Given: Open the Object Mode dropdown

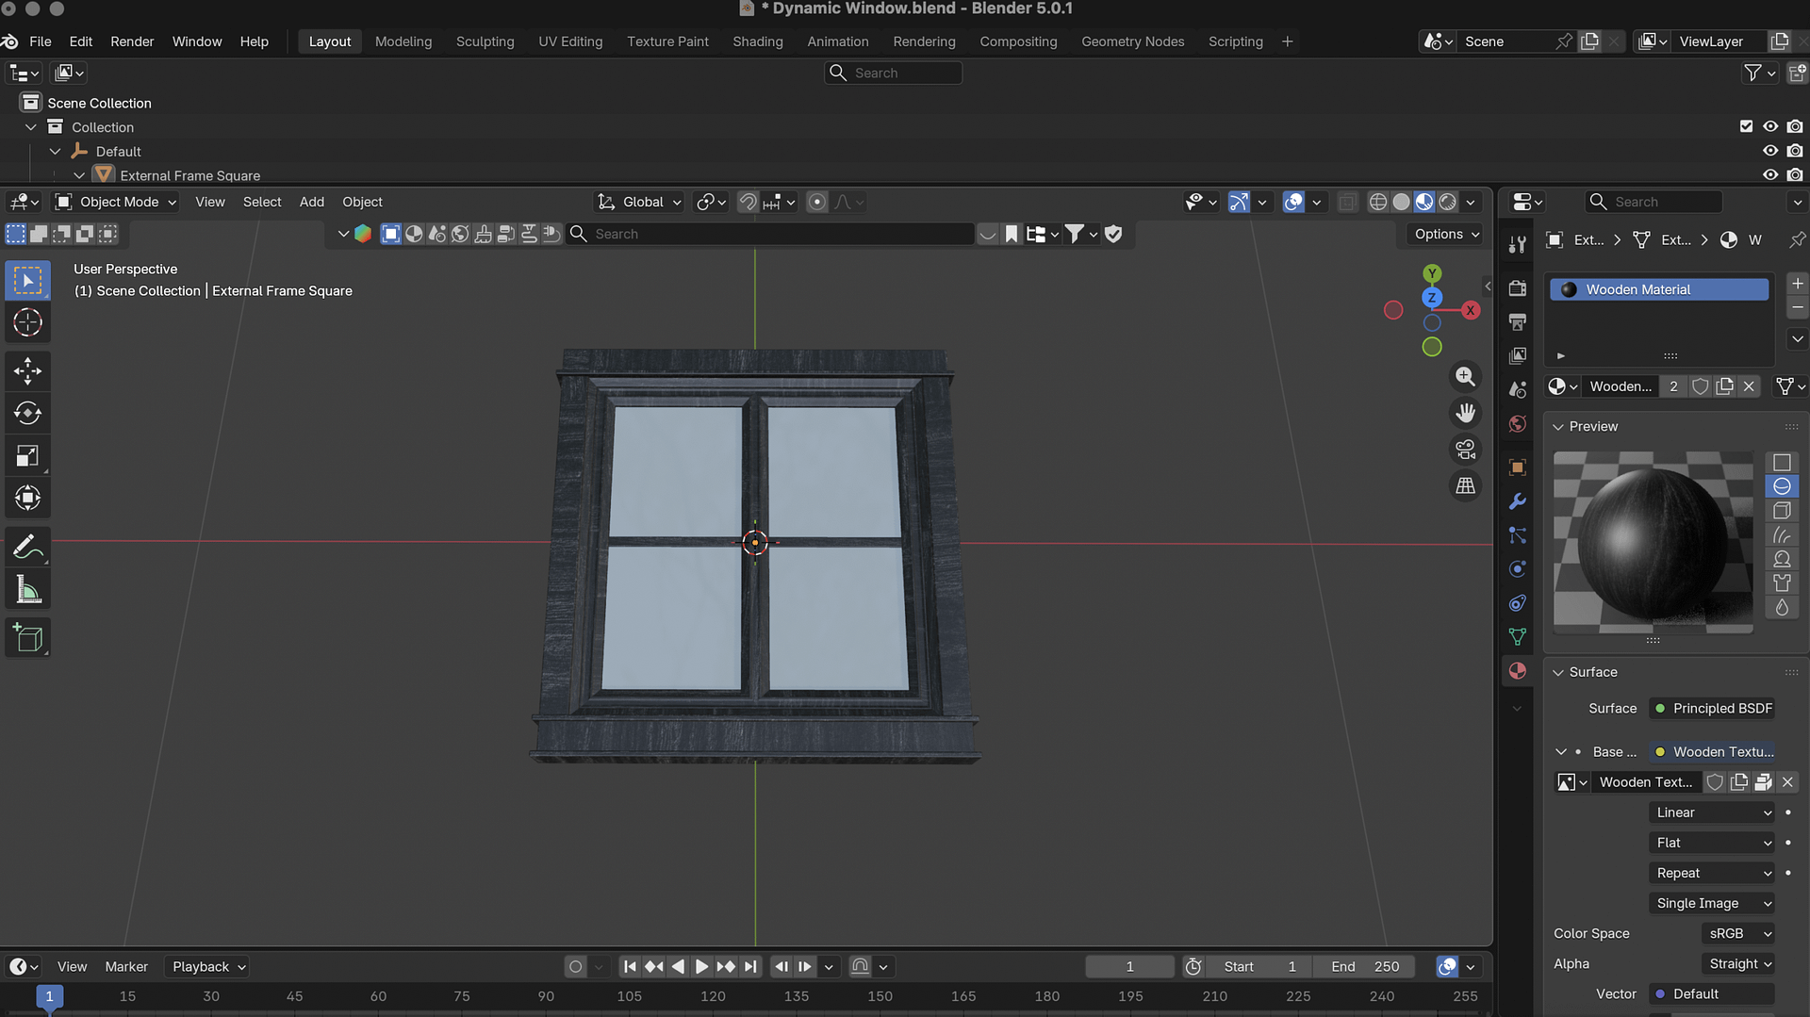Looking at the screenshot, I should tap(117, 202).
